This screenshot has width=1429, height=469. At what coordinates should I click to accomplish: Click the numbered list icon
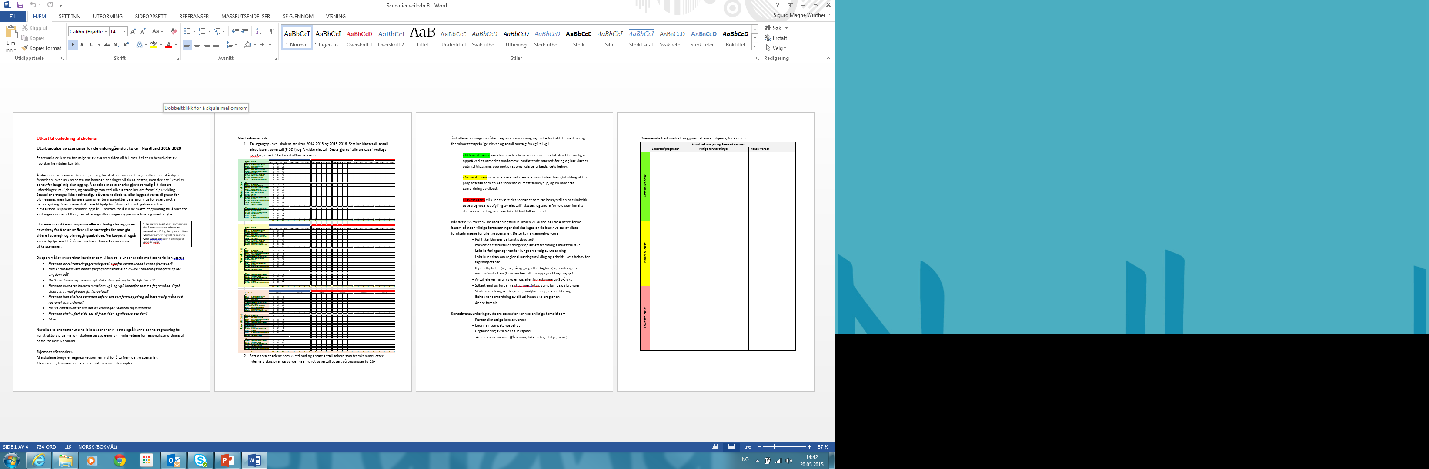tap(202, 32)
